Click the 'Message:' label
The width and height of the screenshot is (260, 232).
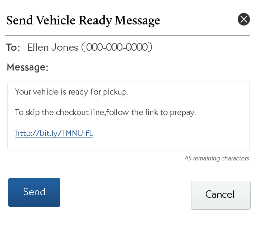[28, 67]
